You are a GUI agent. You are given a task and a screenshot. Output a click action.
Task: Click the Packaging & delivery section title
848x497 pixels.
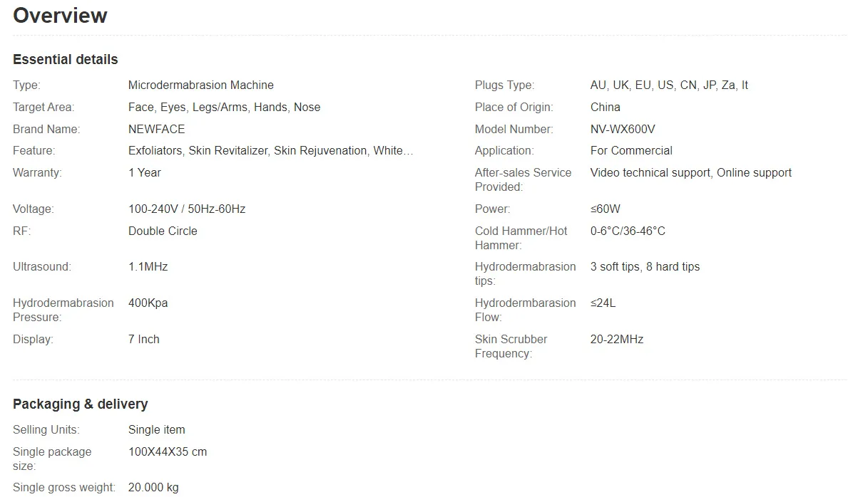tap(81, 404)
